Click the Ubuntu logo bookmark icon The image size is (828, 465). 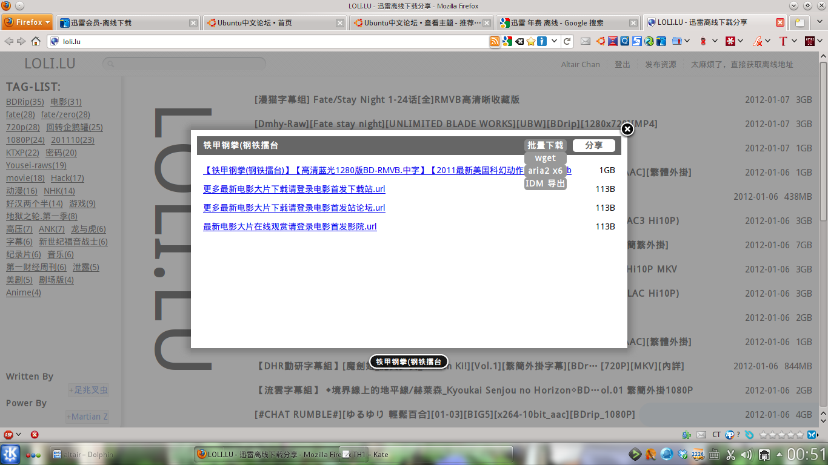601,41
